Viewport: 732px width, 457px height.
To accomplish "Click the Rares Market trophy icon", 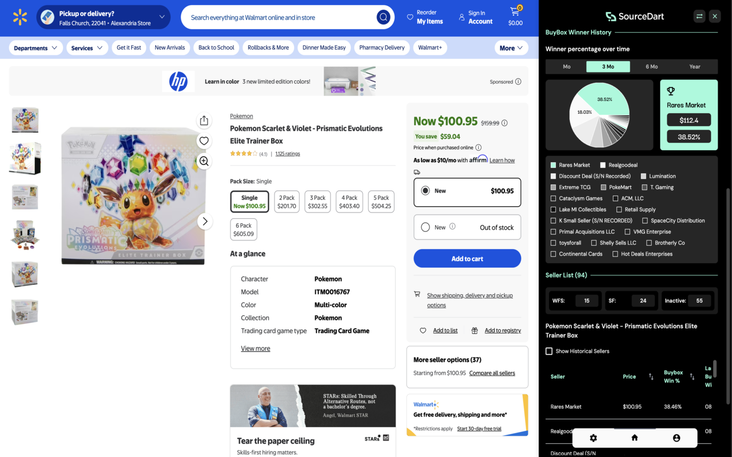I will click(671, 91).
